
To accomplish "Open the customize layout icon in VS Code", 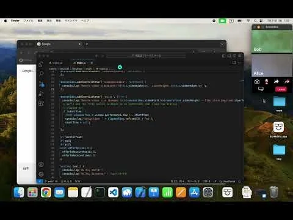I will (240, 56).
